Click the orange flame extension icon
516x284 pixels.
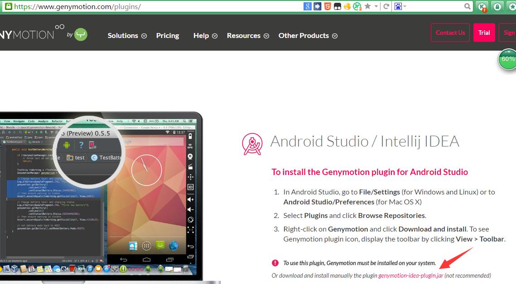point(347,6)
